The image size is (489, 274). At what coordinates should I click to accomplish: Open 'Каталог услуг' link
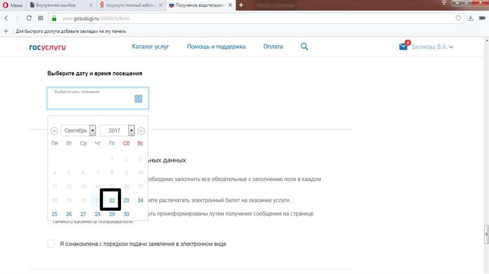pos(150,47)
